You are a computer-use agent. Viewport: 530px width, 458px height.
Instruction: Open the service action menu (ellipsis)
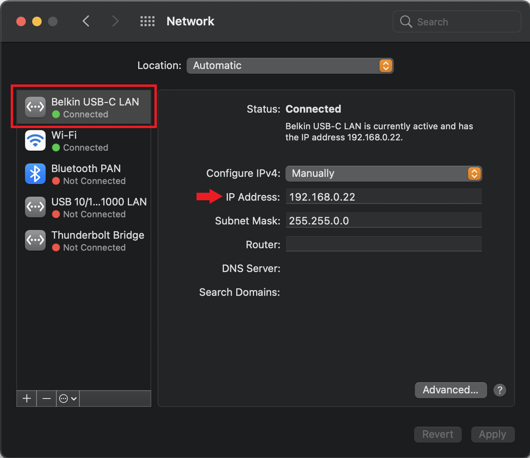click(x=68, y=399)
